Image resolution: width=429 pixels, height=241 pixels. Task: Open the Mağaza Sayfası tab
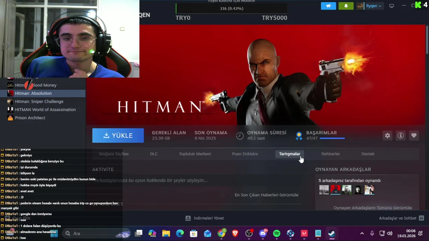[x=114, y=154]
